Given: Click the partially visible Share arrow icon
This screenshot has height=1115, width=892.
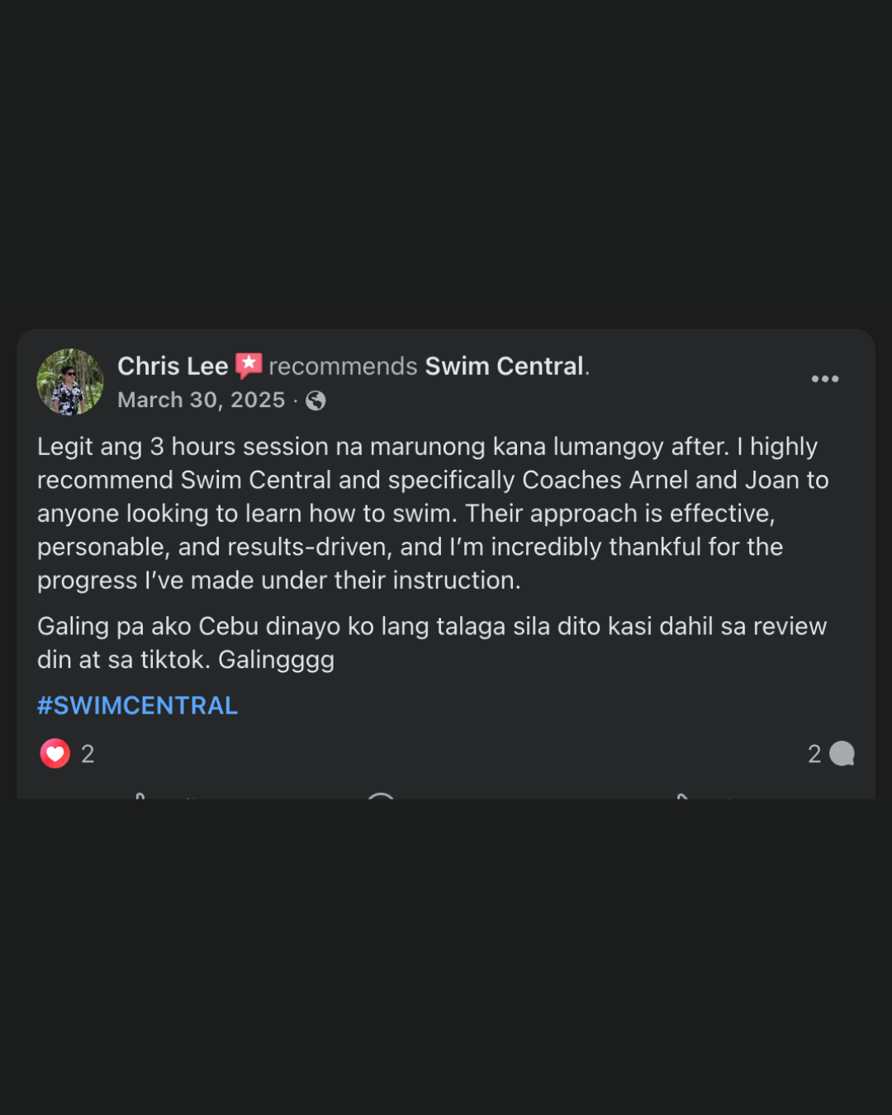Looking at the screenshot, I should (x=682, y=795).
